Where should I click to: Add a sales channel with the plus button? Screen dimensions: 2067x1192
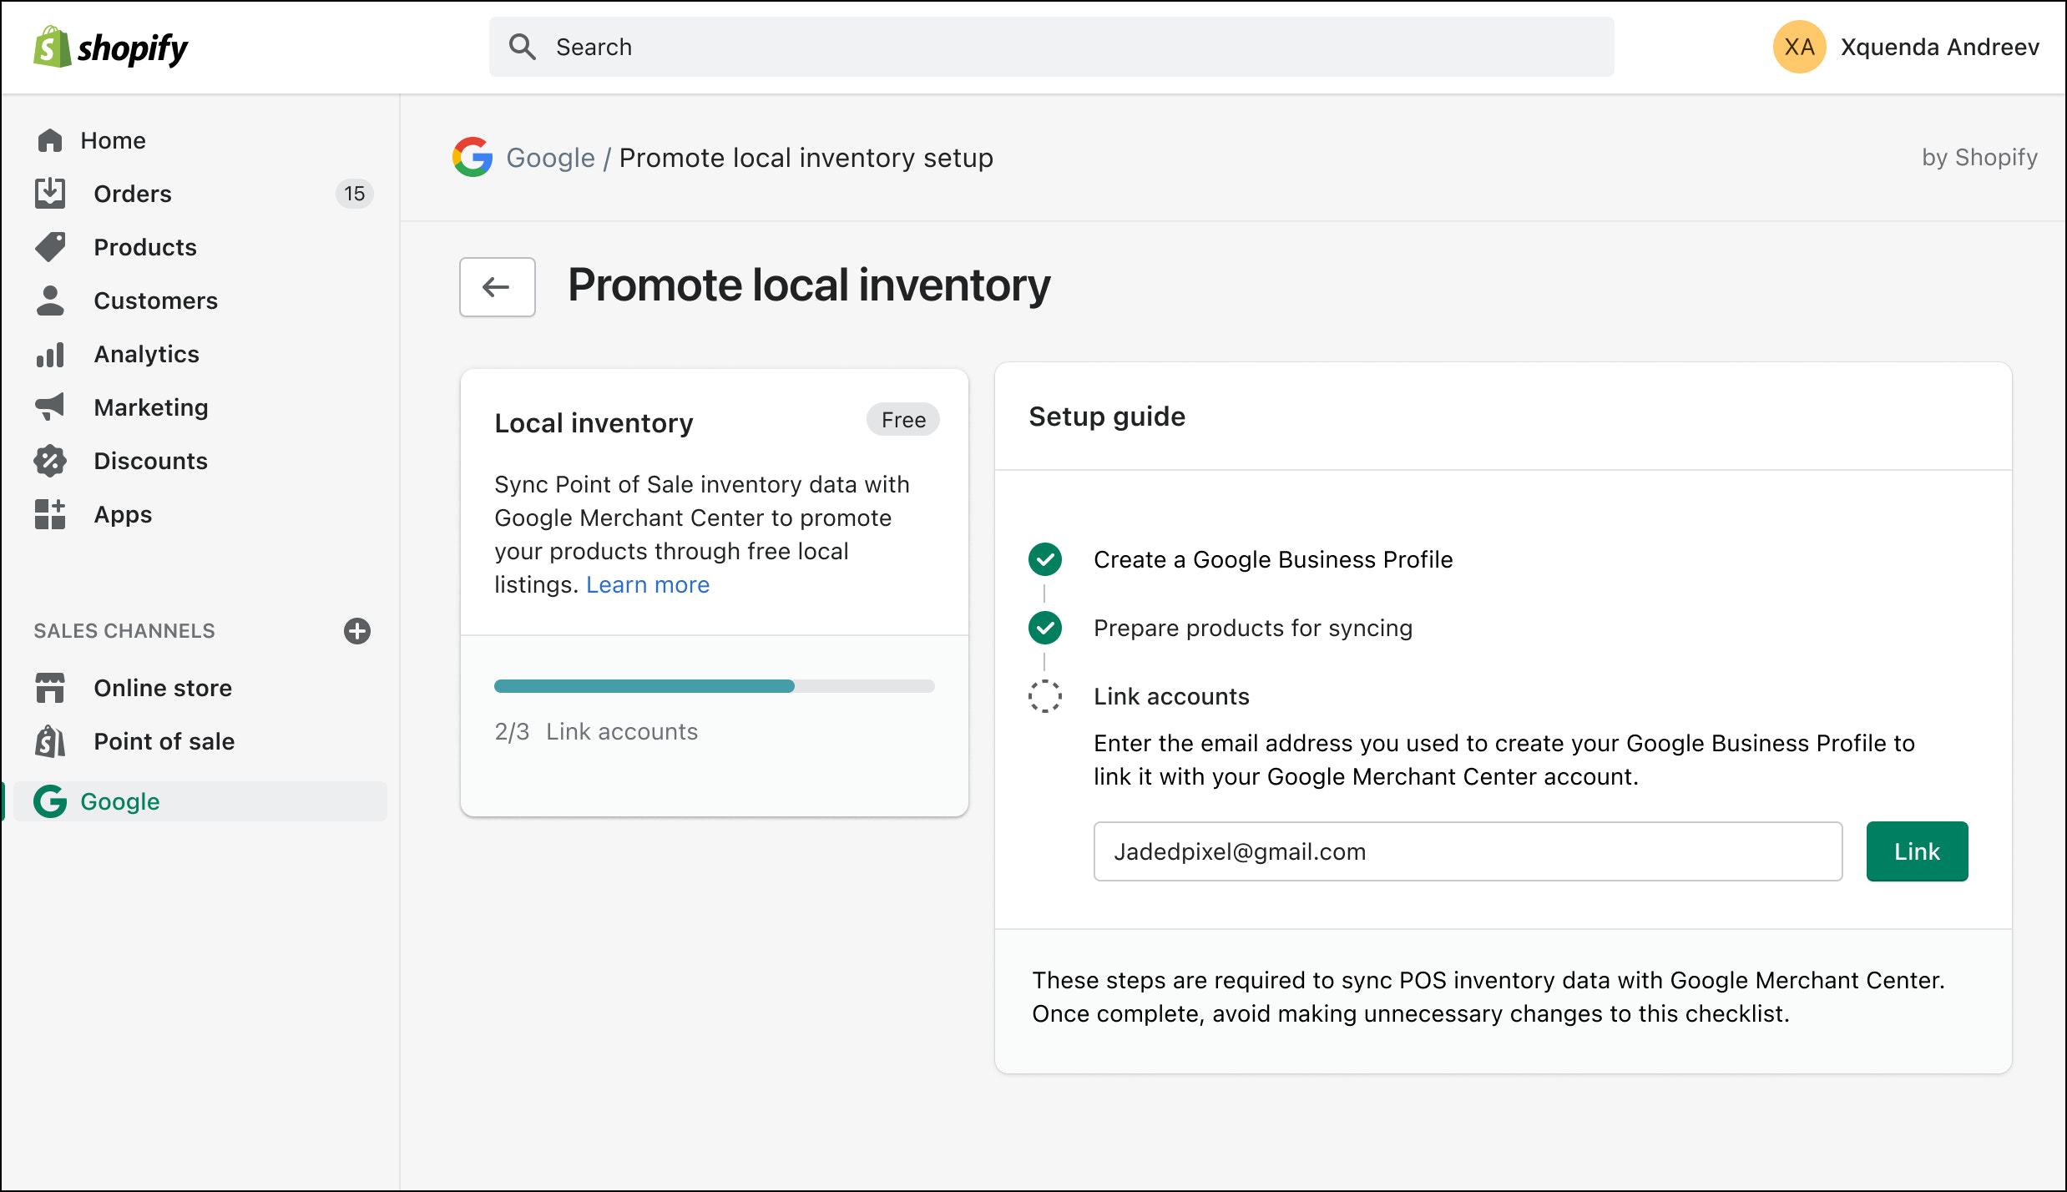tap(356, 631)
